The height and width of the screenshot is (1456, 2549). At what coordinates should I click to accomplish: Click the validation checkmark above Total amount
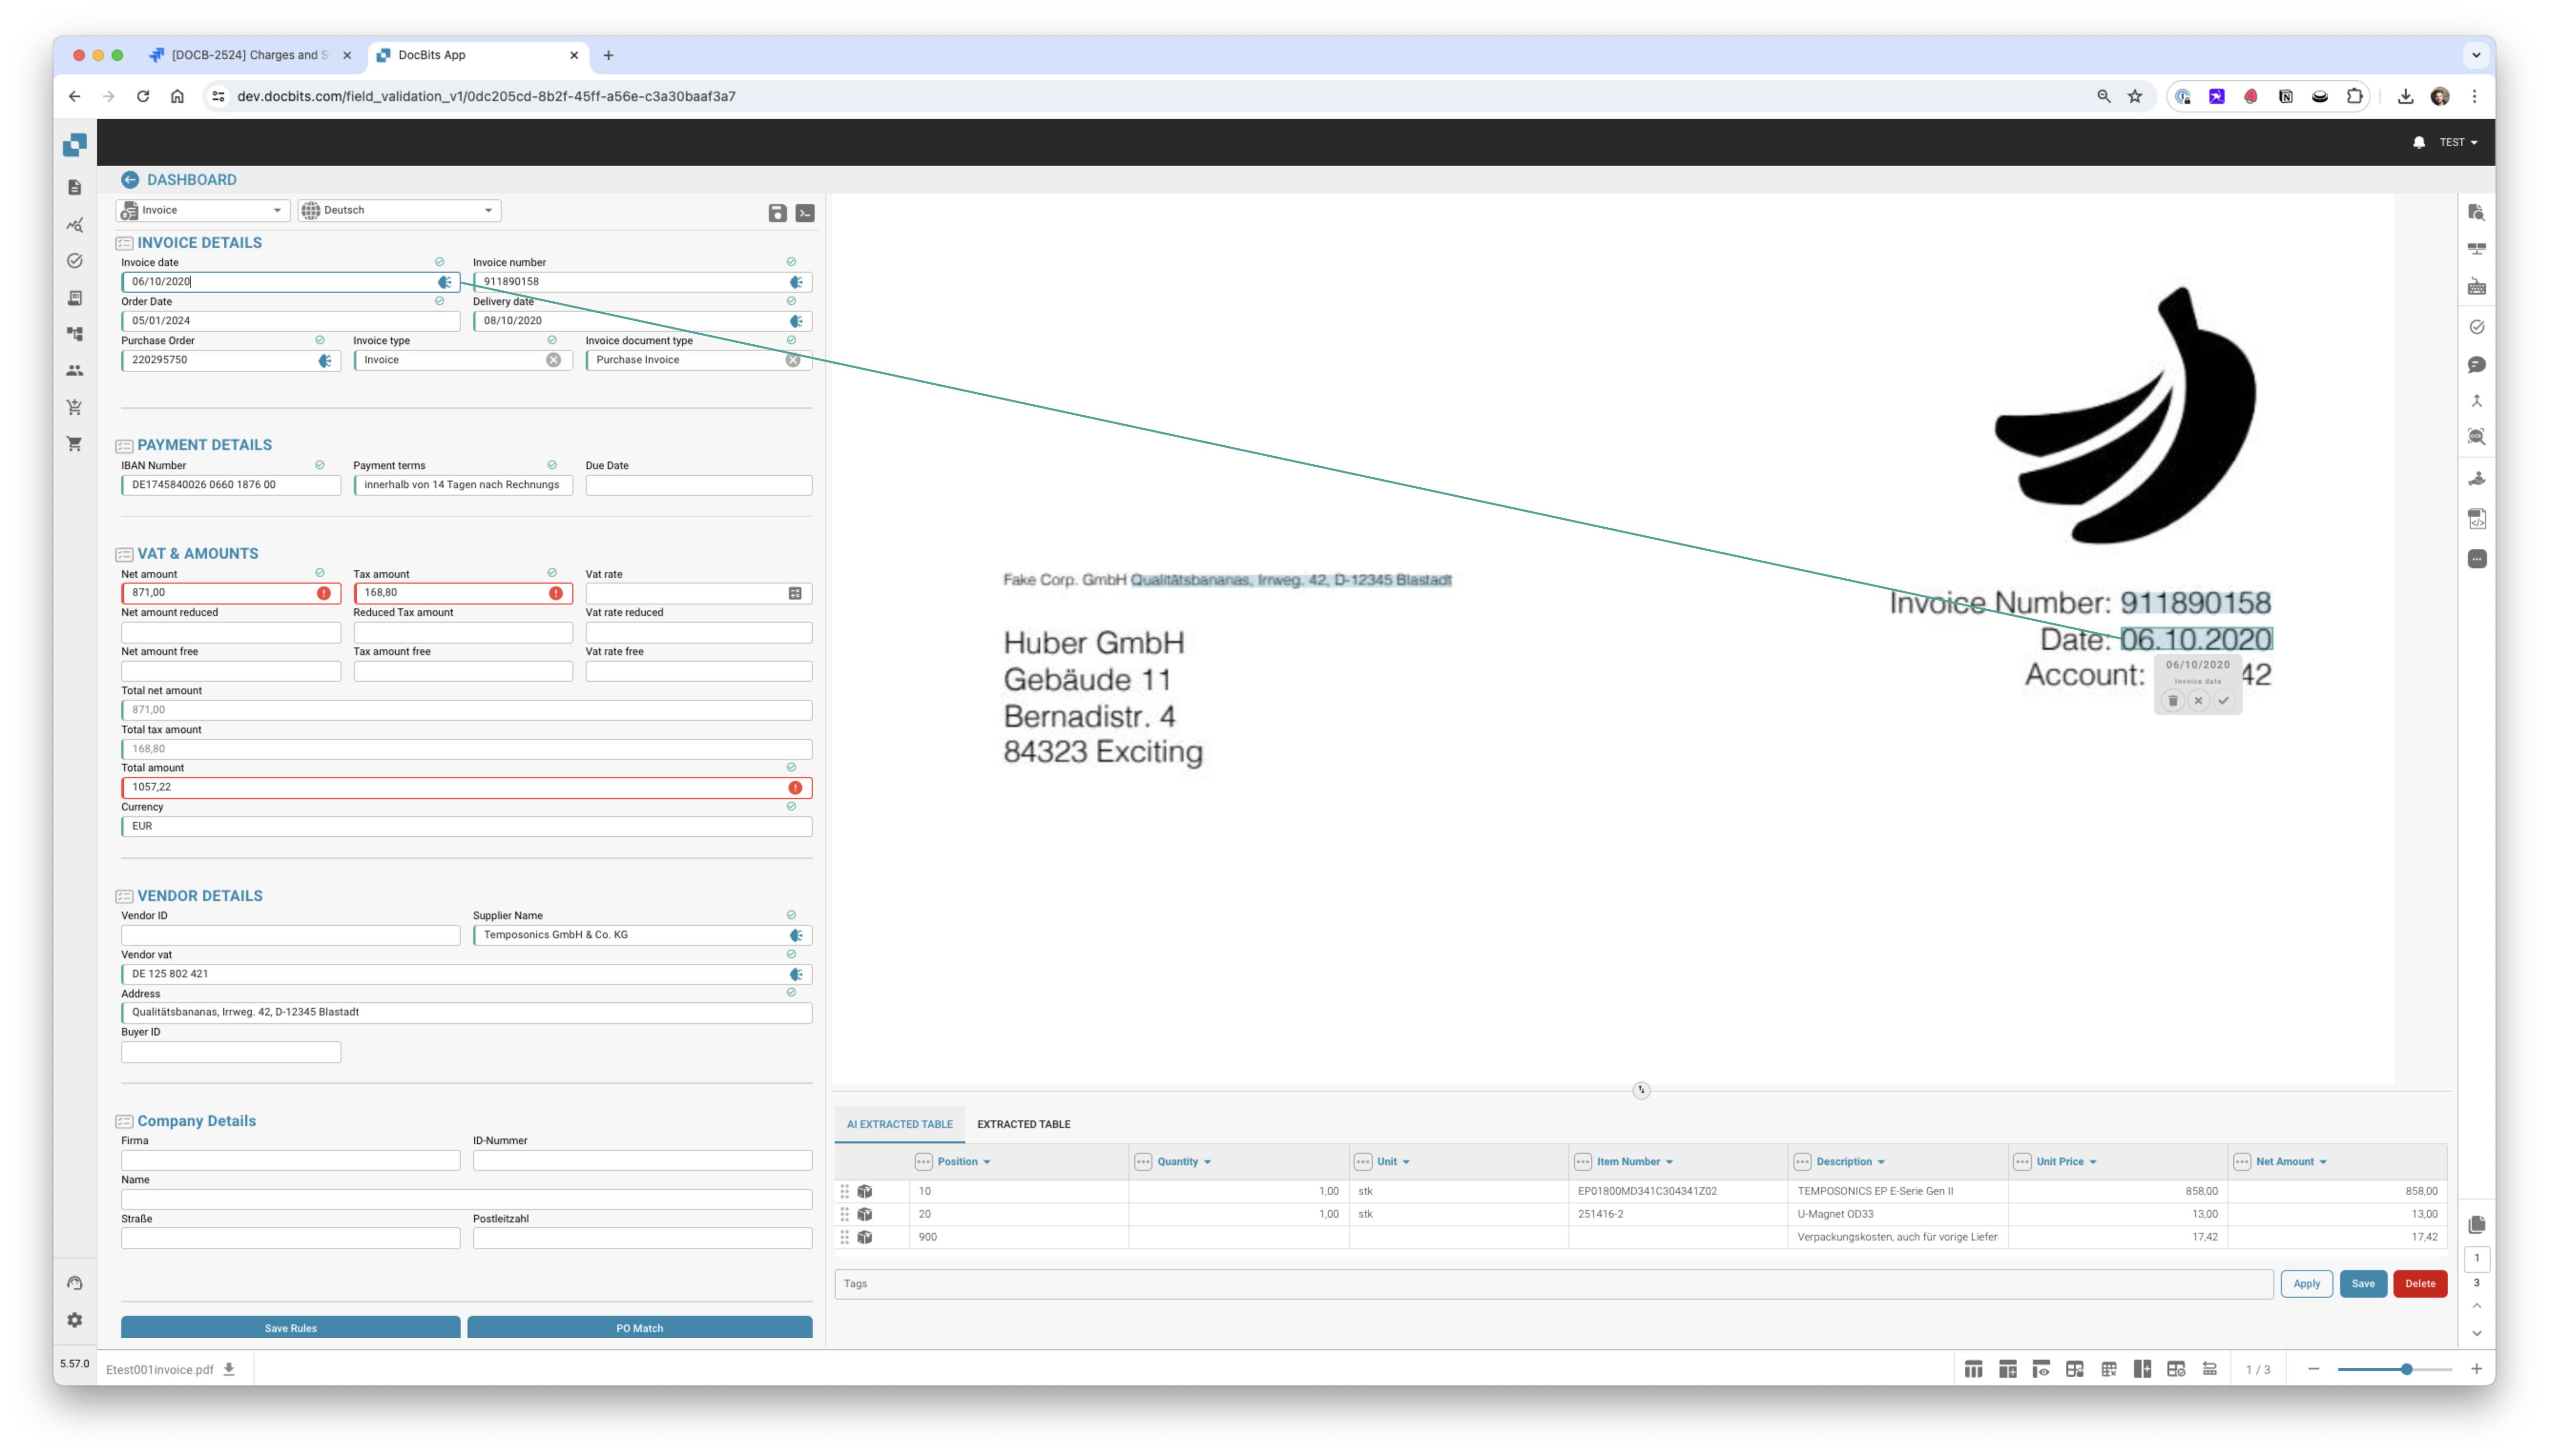[x=791, y=767]
